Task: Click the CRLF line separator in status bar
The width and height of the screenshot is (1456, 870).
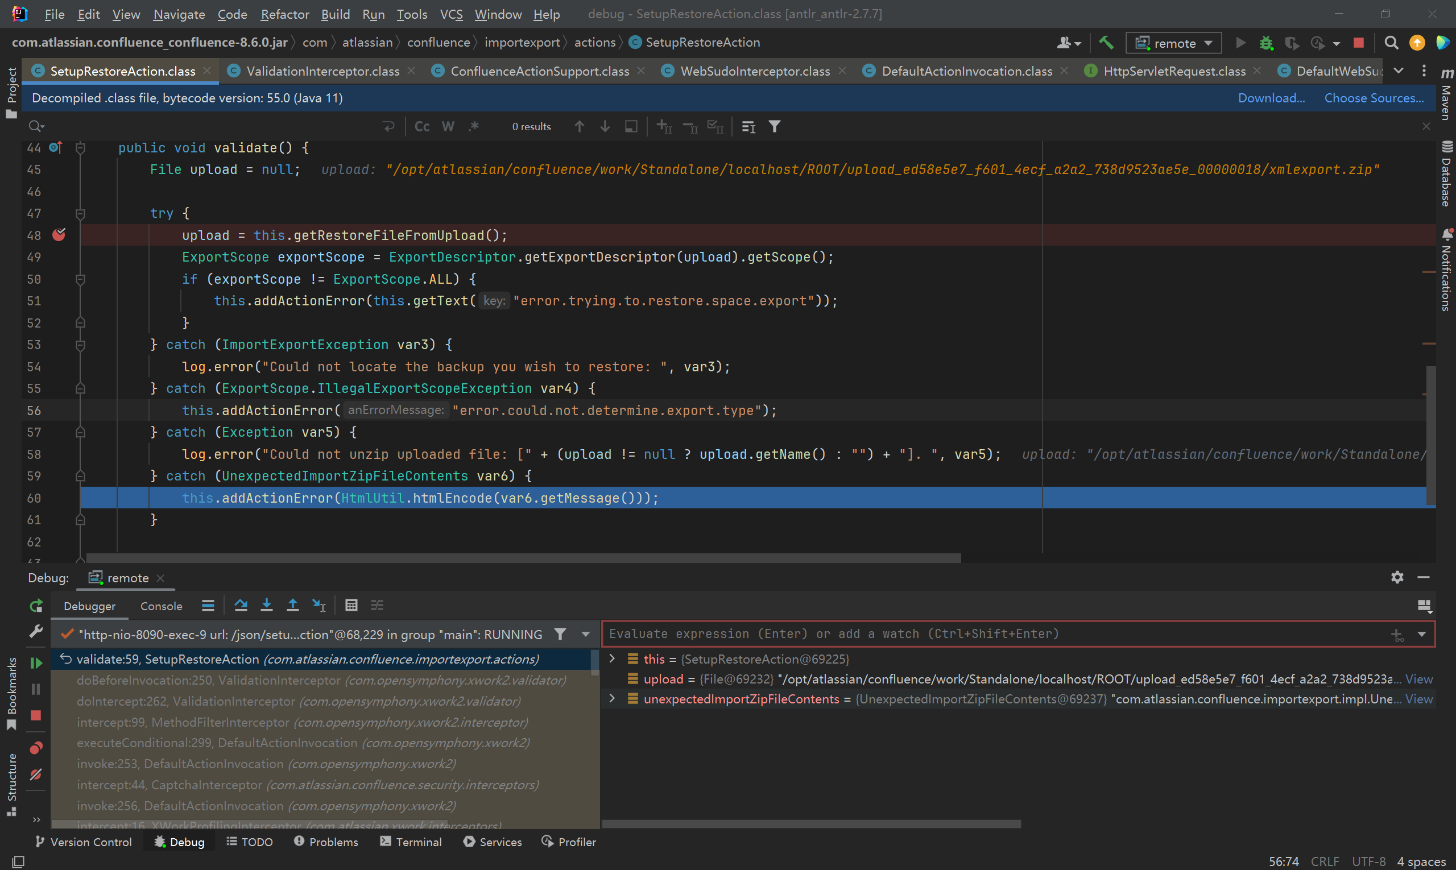Action: (x=1325, y=861)
